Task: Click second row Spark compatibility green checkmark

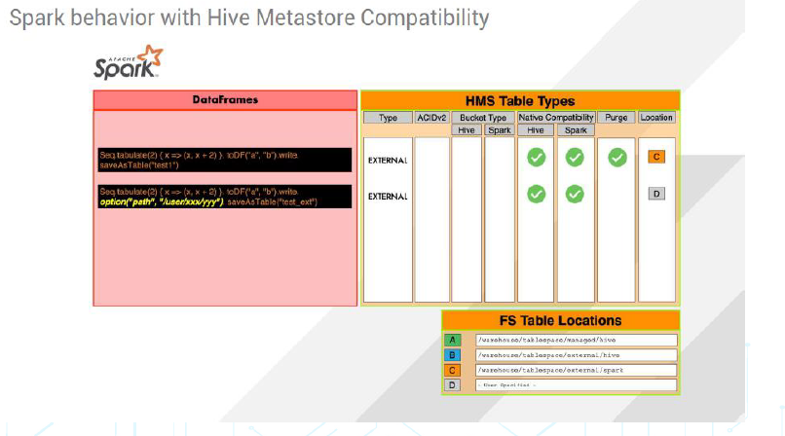Action: point(575,195)
